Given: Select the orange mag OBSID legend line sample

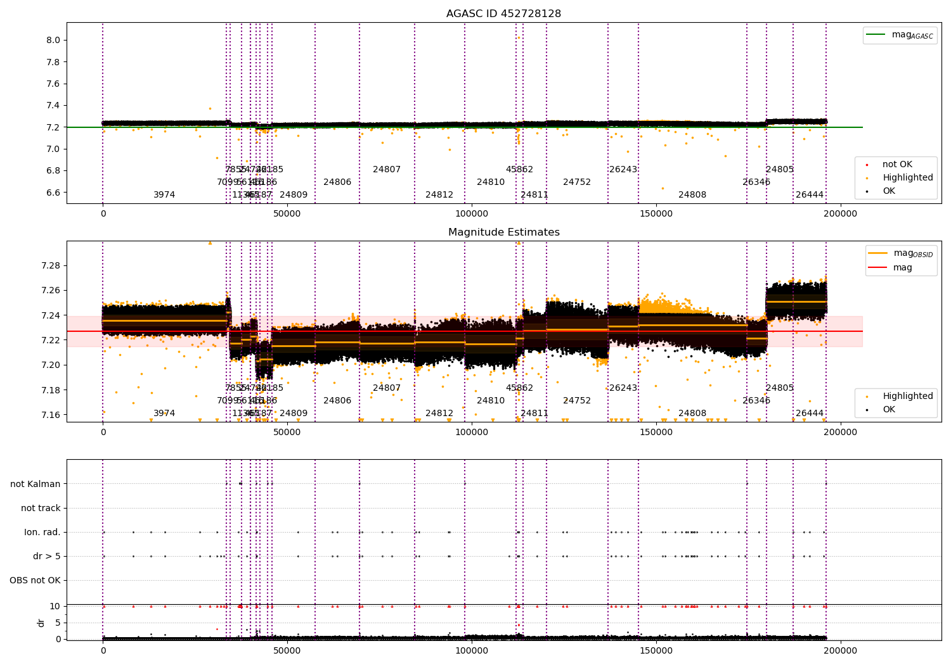Looking at the screenshot, I should click(x=877, y=253).
